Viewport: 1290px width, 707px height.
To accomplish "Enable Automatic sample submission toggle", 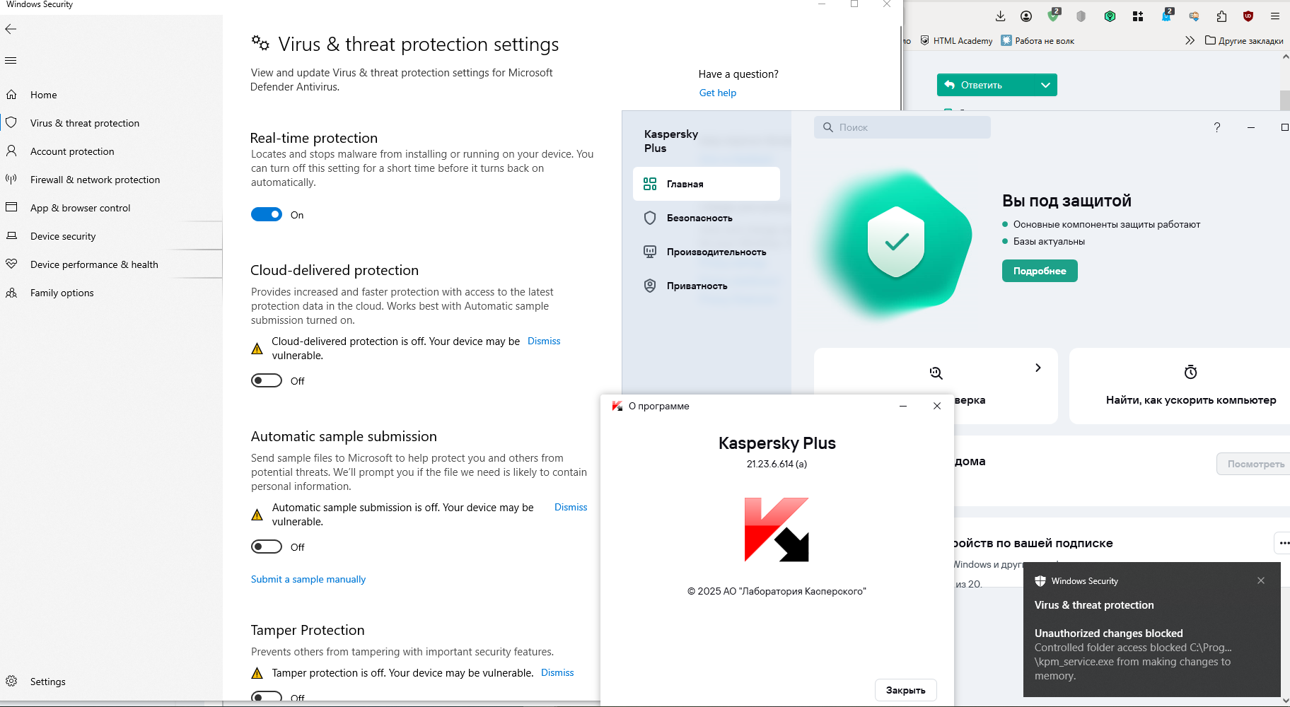I will 267,547.
